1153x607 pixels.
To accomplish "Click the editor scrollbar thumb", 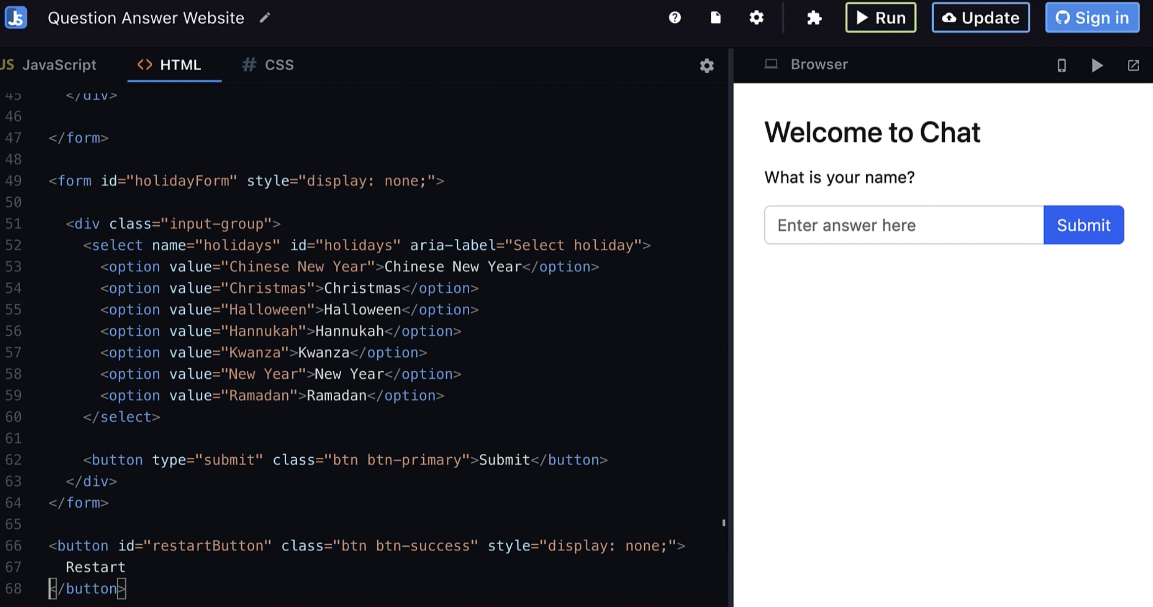I will [724, 522].
